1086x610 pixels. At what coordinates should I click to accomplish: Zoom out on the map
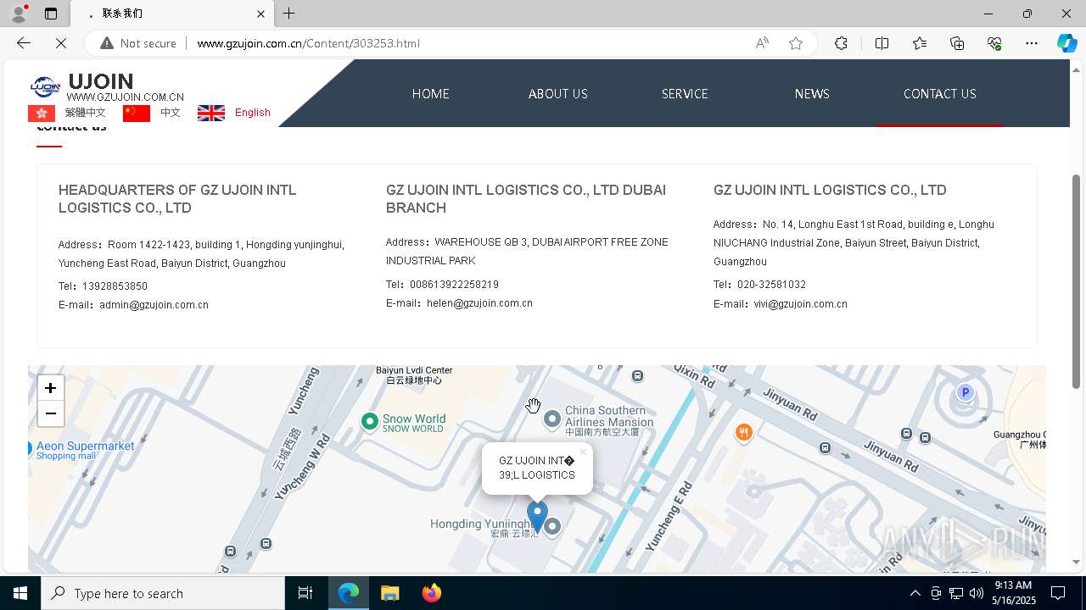(51, 413)
